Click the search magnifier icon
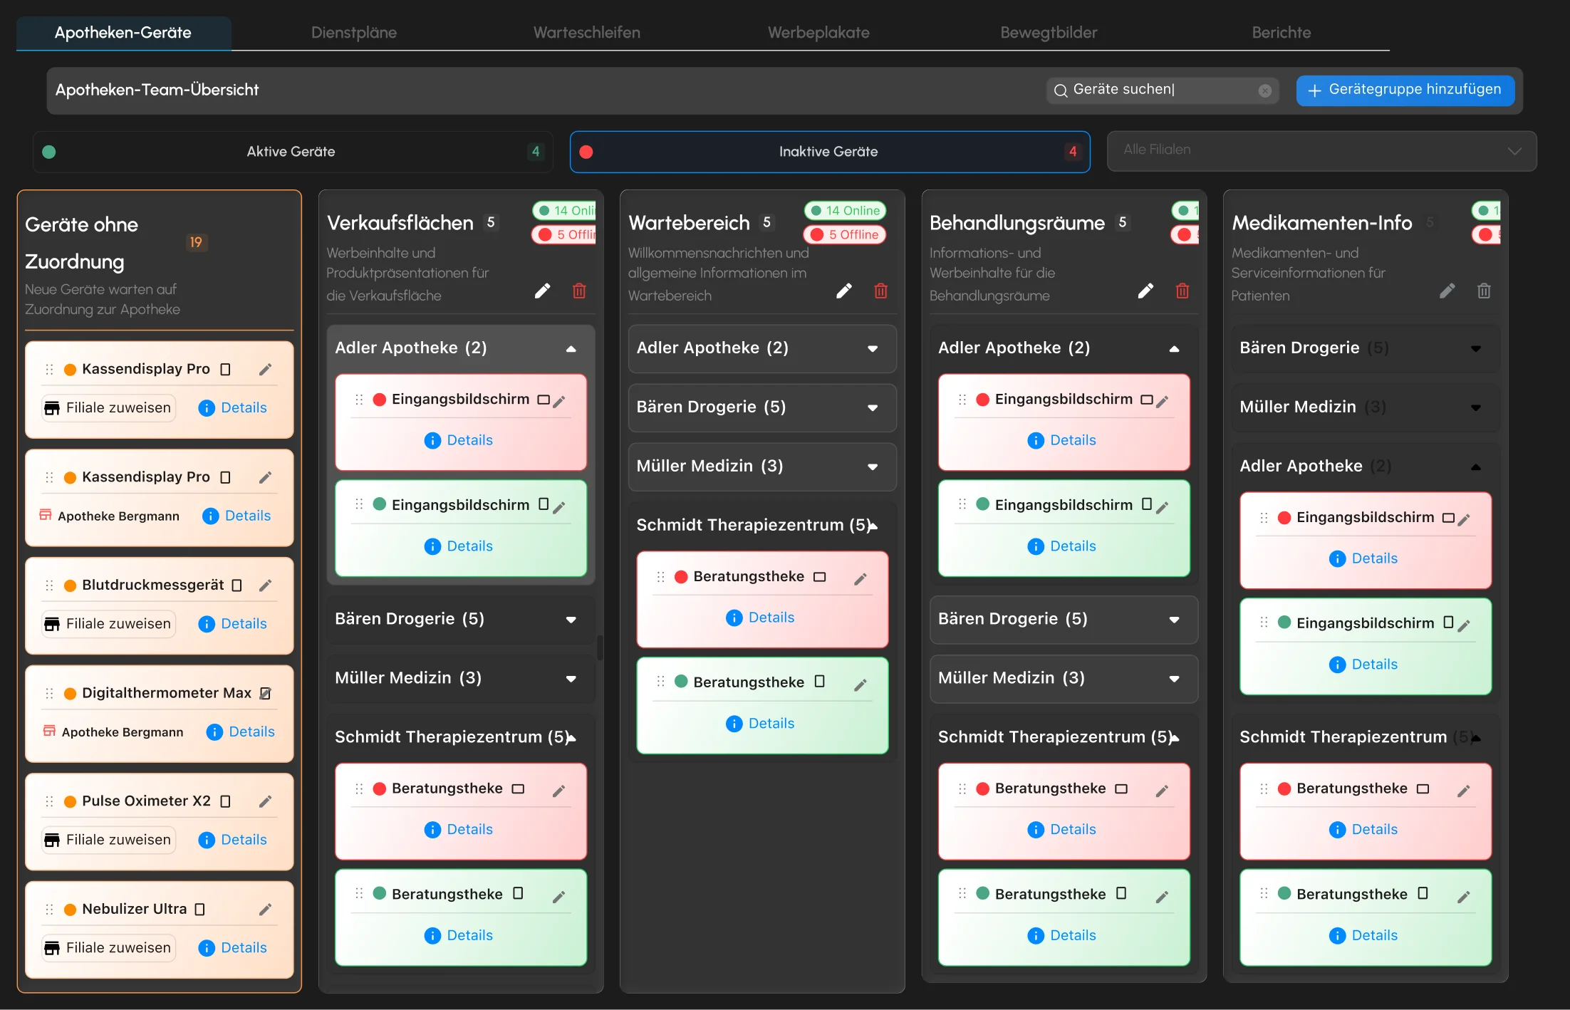The height and width of the screenshot is (1010, 1570). coord(1061,90)
